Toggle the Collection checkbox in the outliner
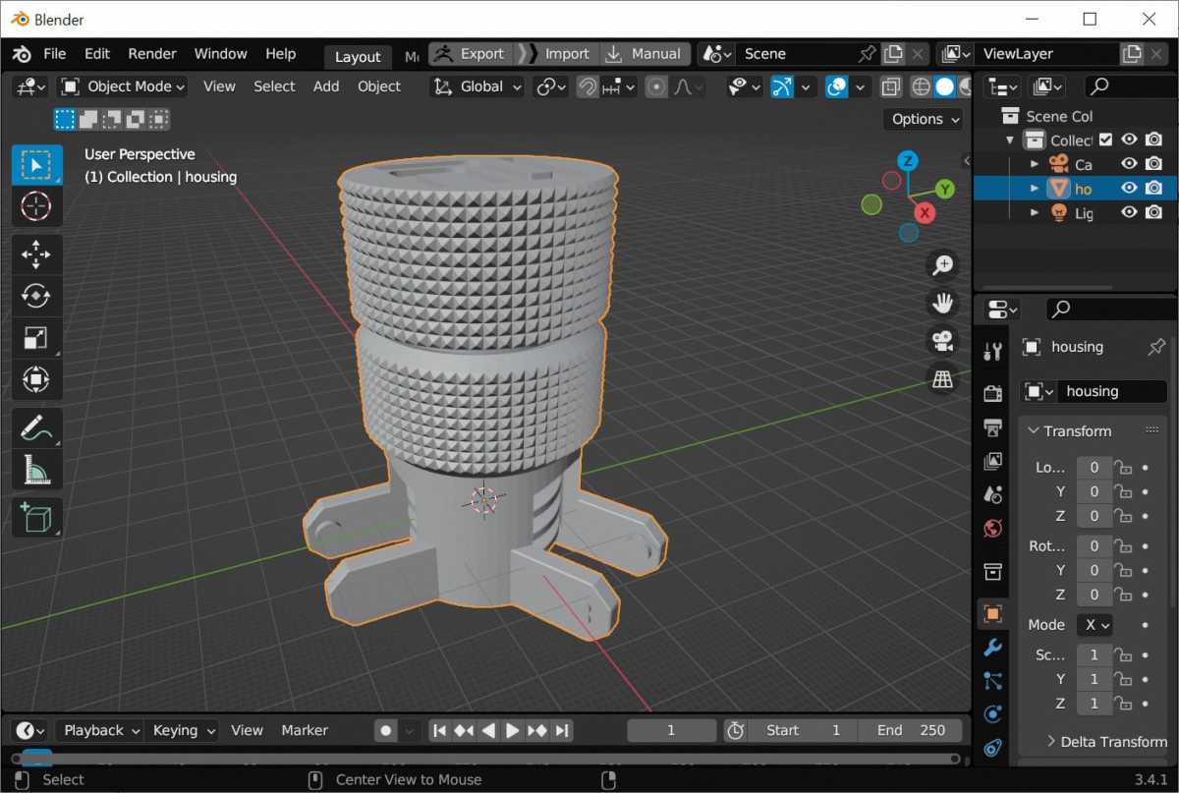The height and width of the screenshot is (793, 1179). click(x=1105, y=140)
